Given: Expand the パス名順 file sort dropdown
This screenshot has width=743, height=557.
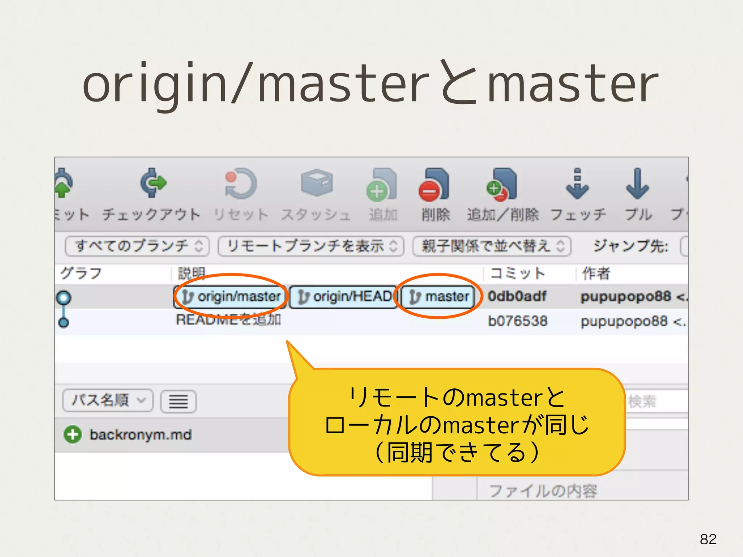Looking at the screenshot, I should [108, 401].
